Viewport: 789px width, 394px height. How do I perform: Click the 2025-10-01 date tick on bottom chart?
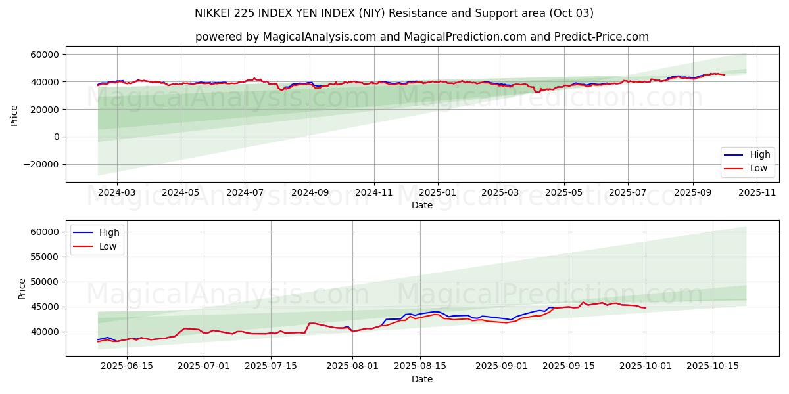tap(645, 366)
